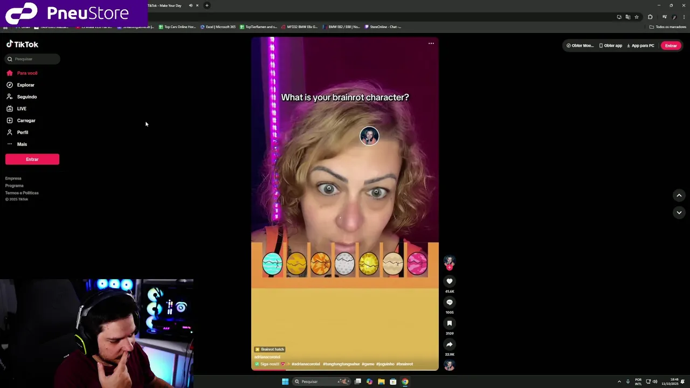Save the video with the bookmark icon
This screenshot has height=388, width=690.
(449, 323)
